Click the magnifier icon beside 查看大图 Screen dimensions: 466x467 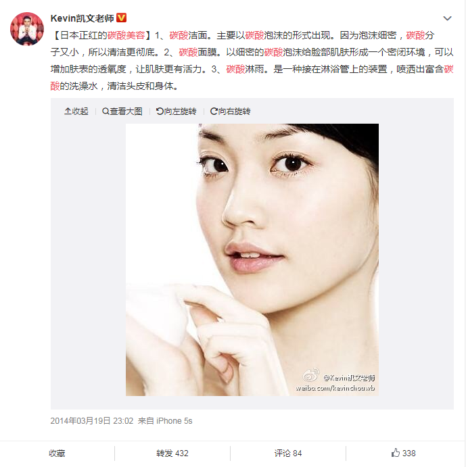(x=106, y=112)
